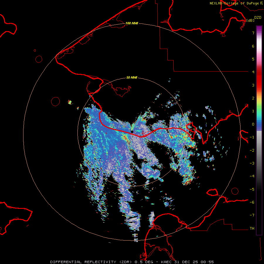
Task: Click the -1 tick label on scale
Action: coord(252,137)
